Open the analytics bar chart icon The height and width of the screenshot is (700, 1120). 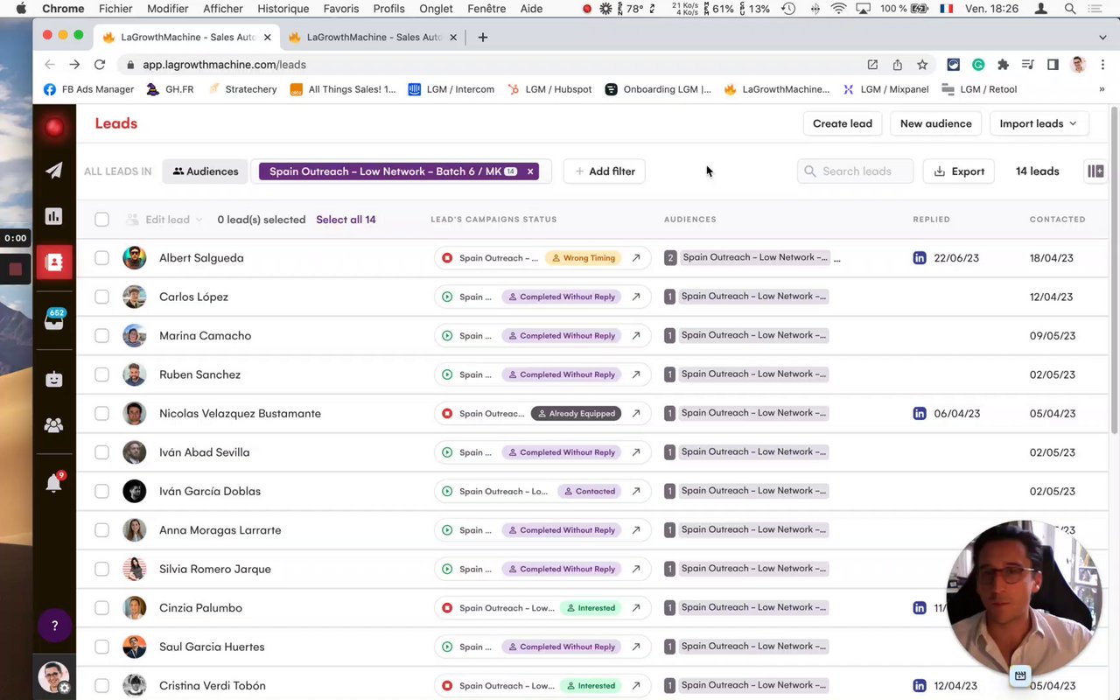click(54, 216)
